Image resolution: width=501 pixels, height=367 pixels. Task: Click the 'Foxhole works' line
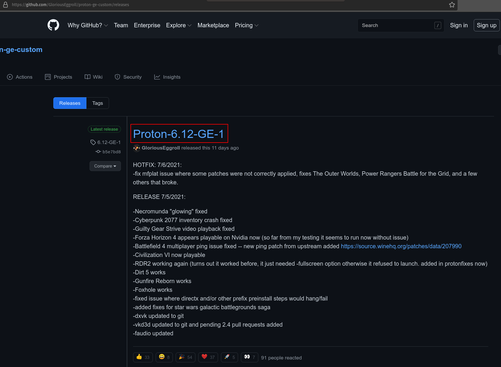click(x=153, y=290)
